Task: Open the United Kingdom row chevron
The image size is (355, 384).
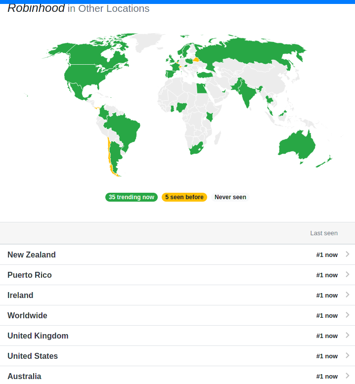Action: (348, 335)
